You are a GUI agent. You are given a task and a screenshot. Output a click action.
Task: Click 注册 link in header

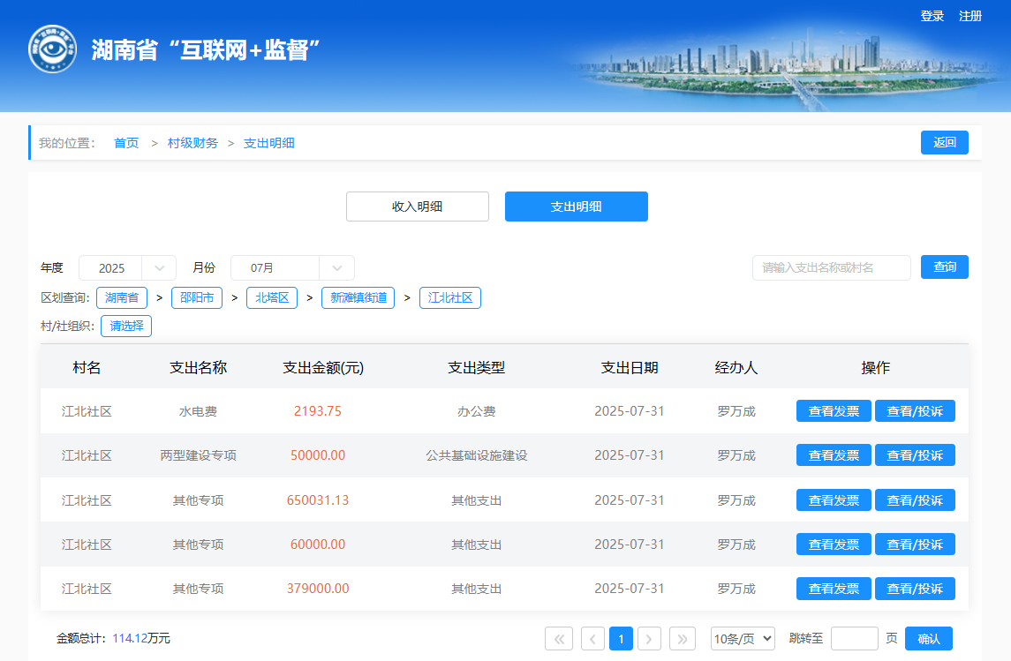coord(970,16)
